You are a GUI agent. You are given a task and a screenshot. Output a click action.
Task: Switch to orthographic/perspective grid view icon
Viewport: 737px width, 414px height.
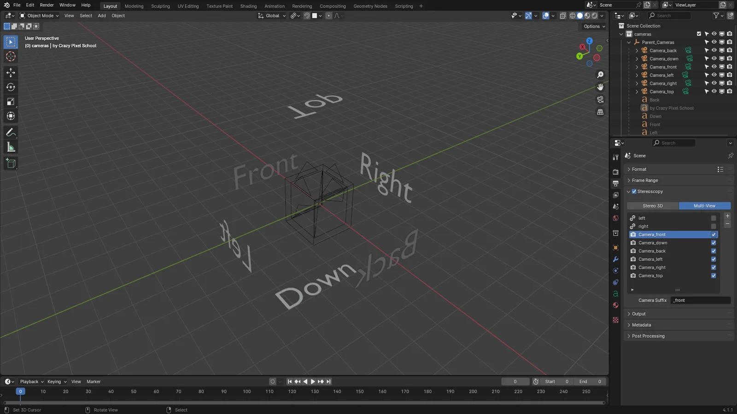pos(600,112)
